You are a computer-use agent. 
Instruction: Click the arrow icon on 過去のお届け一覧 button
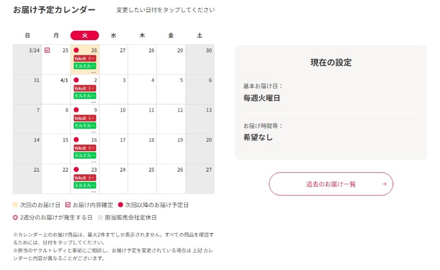click(x=384, y=184)
